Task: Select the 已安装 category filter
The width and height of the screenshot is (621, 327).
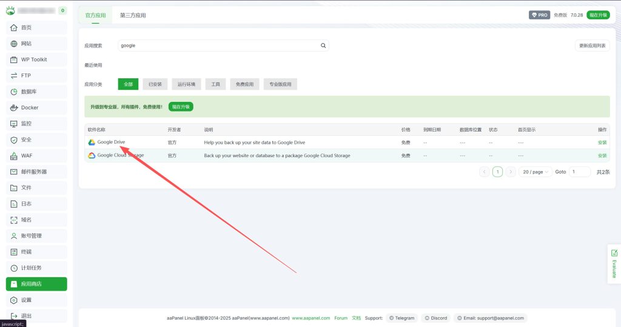Action: 155,84
